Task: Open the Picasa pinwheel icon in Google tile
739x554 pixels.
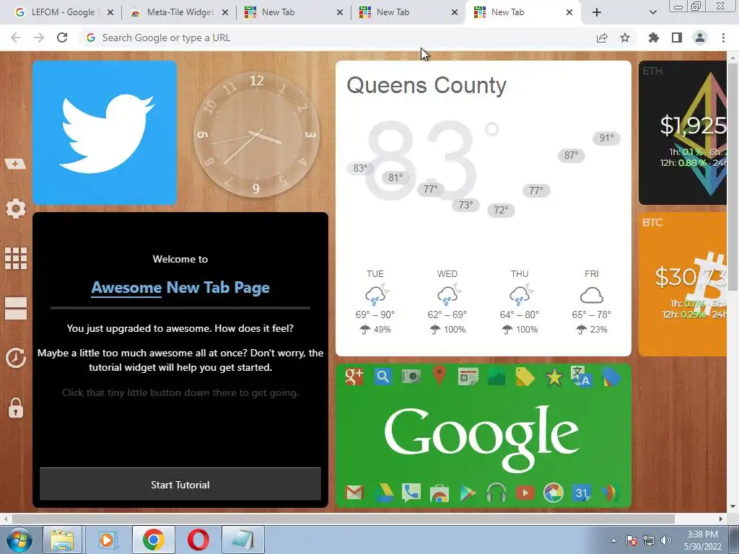Action: [x=554, y=493]
